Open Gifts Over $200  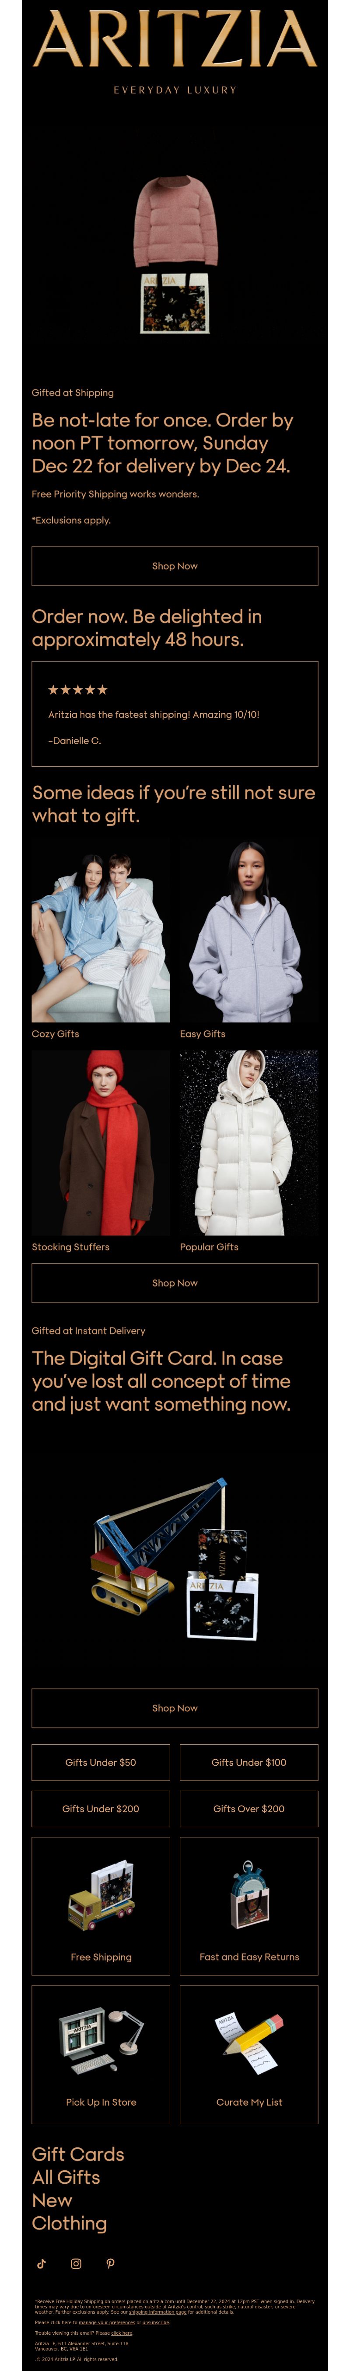pyautogui.click(x=249, y=1808)
